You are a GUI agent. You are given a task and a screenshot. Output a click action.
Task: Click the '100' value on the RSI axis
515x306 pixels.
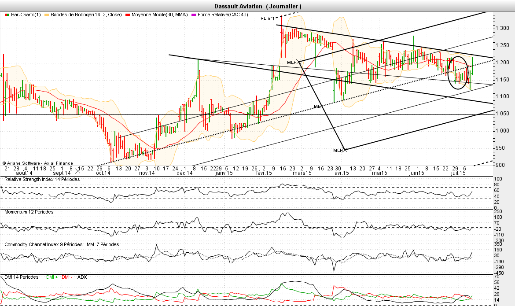coord(498,179)
